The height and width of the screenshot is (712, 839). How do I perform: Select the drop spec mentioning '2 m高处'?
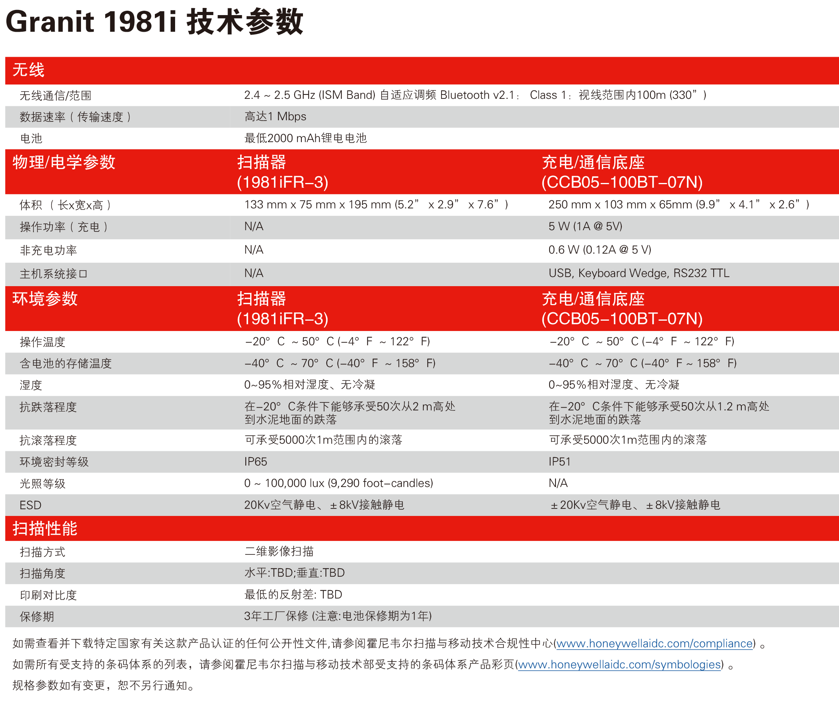pyautogui.click(x=350, y=413)
